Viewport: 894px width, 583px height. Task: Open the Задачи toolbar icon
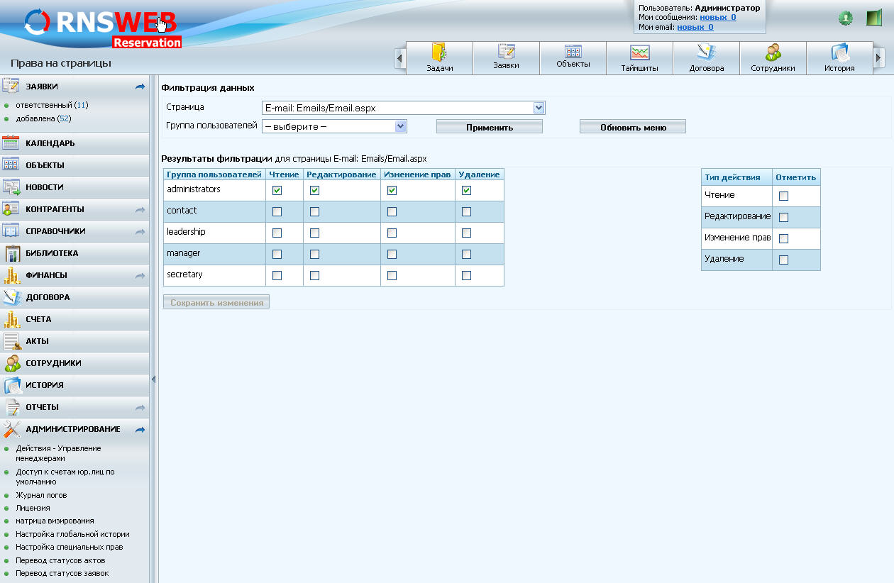coord(440,57)
